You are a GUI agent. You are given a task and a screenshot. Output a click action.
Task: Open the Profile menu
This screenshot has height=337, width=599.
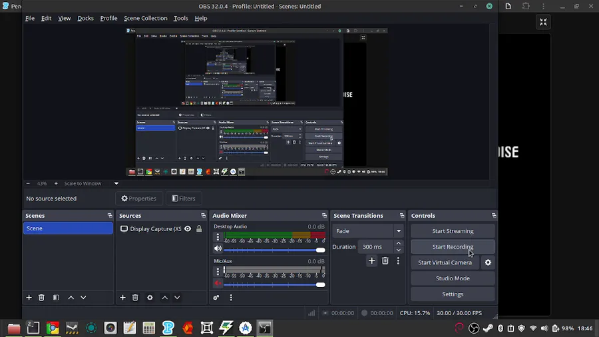109,19
